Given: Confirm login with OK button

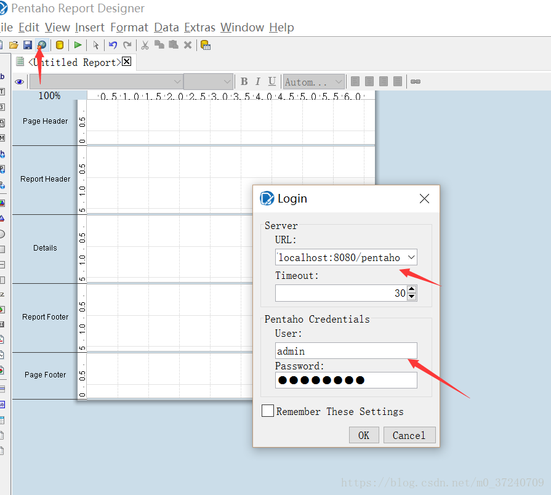Looking at the screenshot, I should pyautogui.click(x=364, y=435).
